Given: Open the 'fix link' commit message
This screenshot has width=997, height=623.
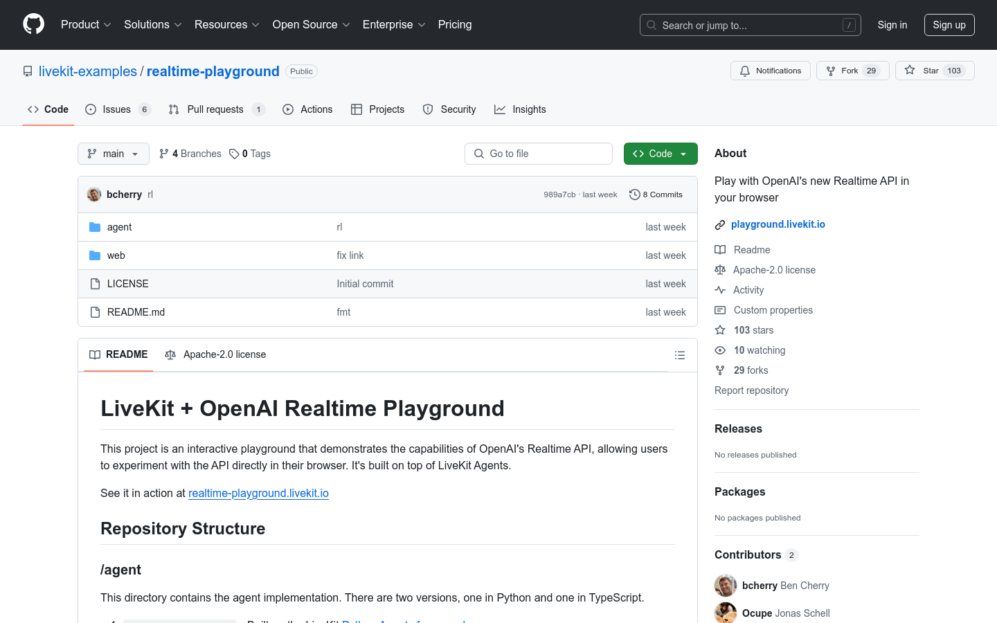Looking at the screenshot, I should (350, 255).
